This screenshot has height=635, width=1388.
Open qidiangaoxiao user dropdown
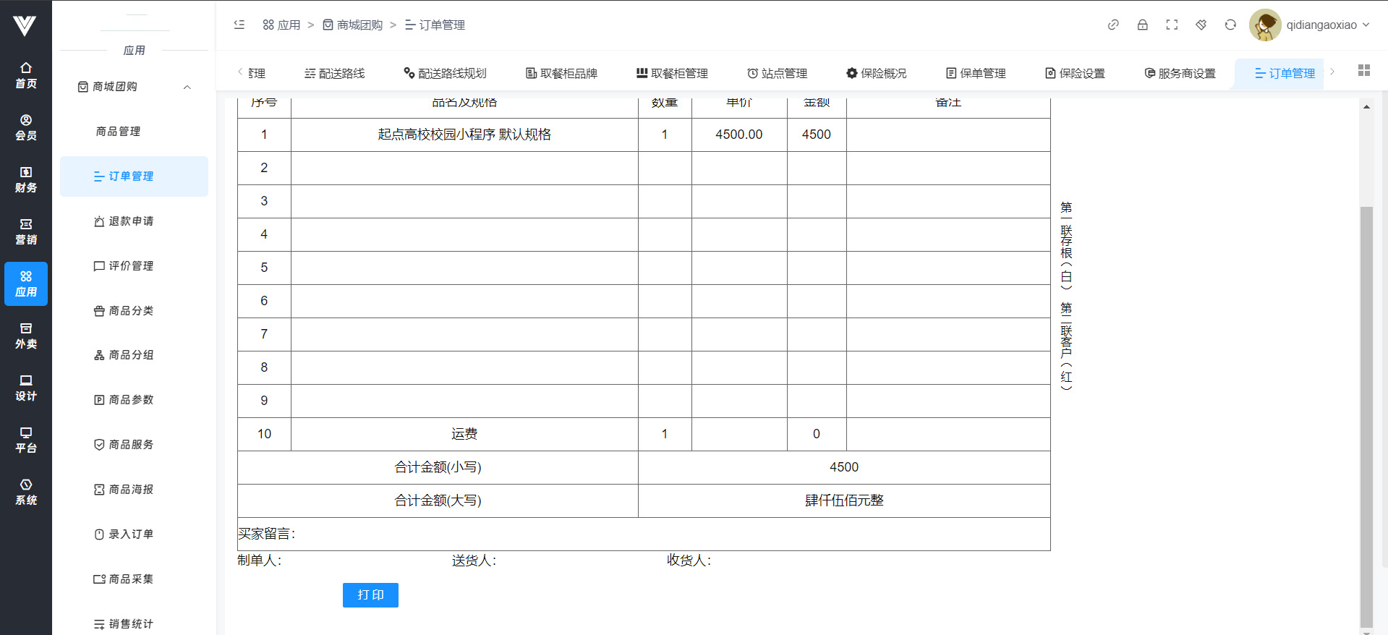(x=1311, y=25)
